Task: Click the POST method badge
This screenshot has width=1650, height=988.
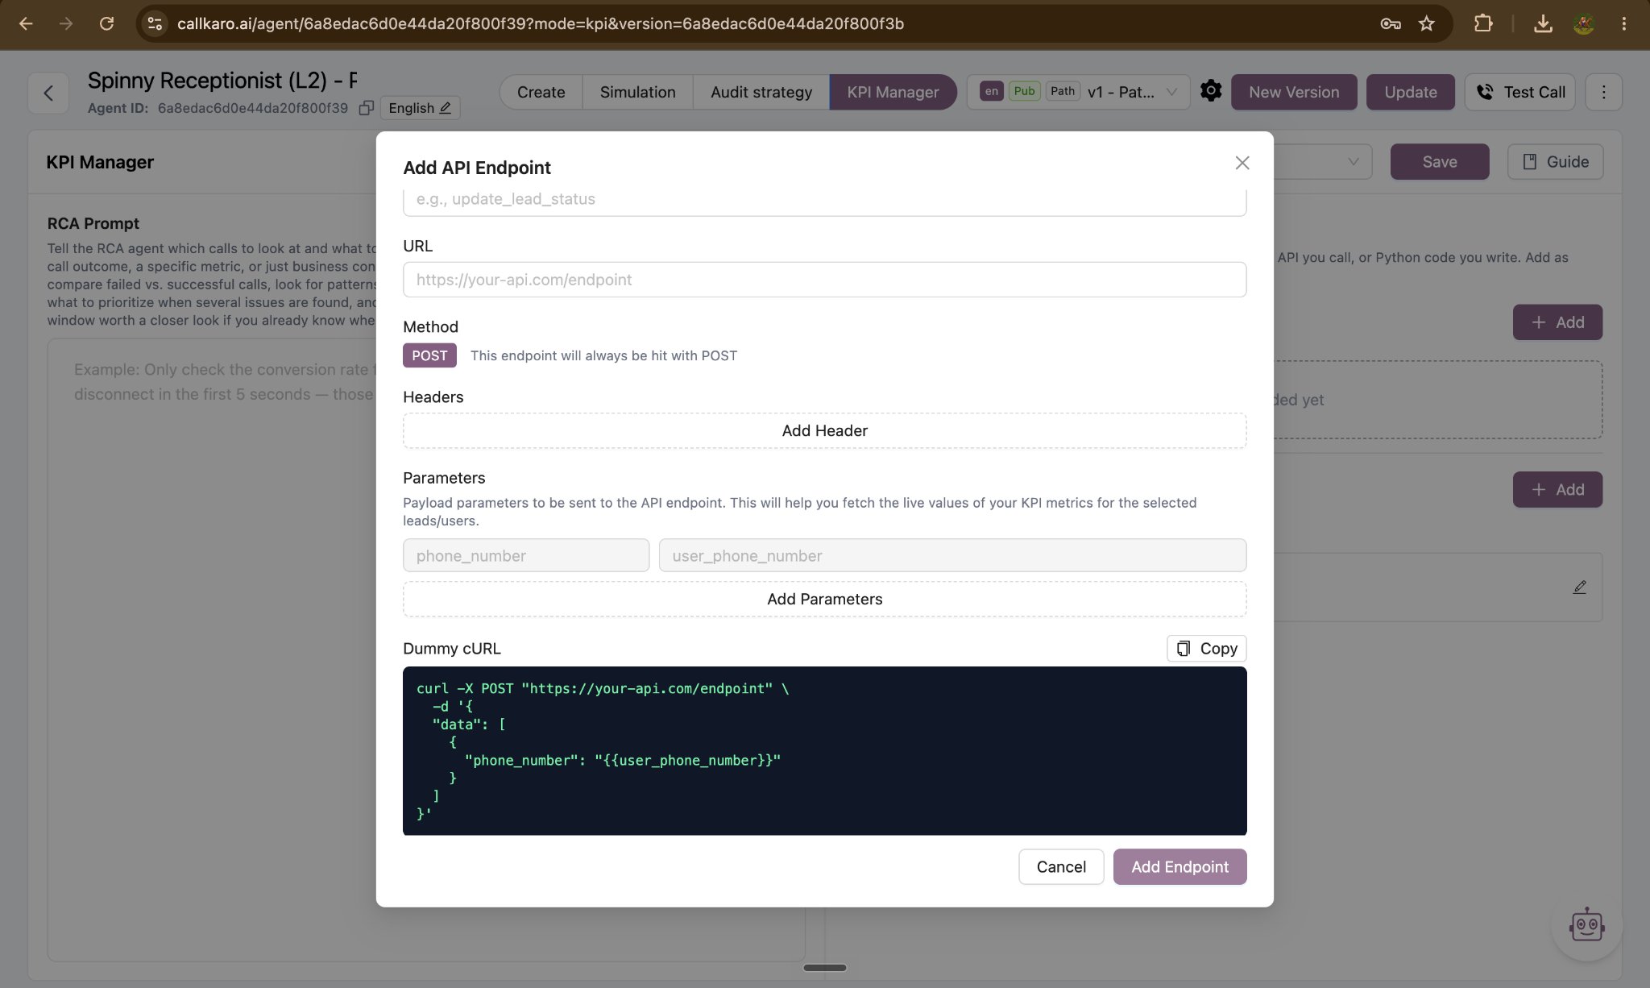Action: [x=429, y=355]
